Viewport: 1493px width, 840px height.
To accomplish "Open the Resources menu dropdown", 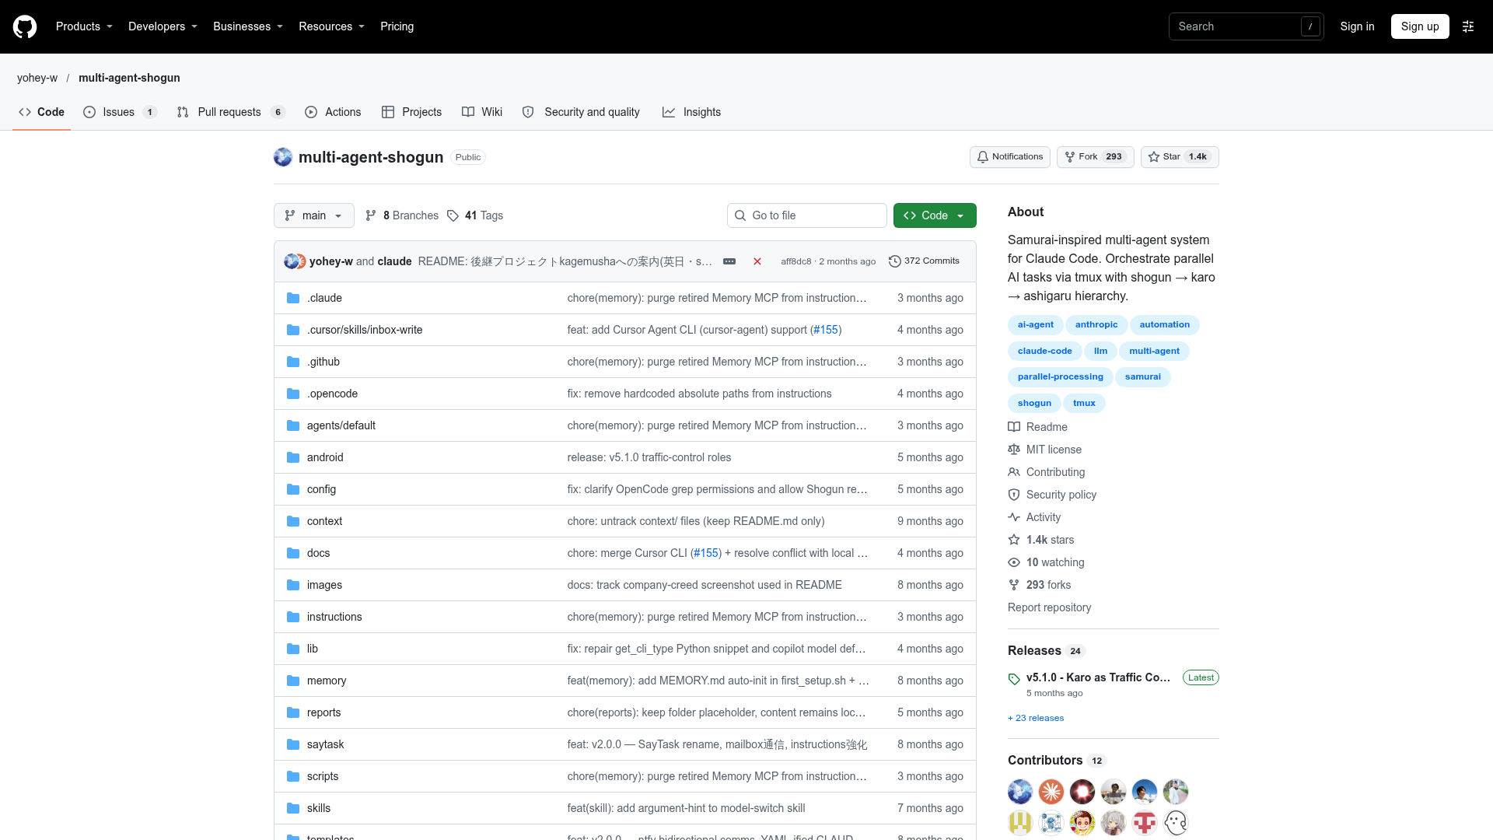I will (331, 26).
